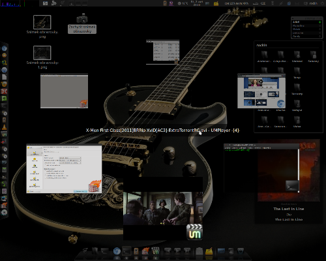Viewport: 326px width, 261px height.
Task: Open the trash bin in bottom dock
Action: [x=231, y=251]
